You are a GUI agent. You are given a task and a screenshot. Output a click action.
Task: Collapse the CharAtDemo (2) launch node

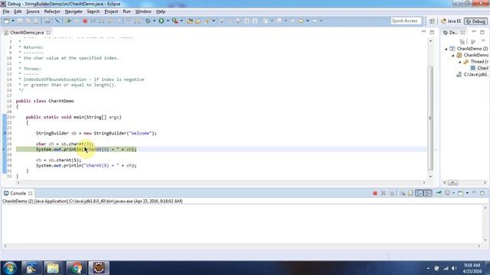446,49
